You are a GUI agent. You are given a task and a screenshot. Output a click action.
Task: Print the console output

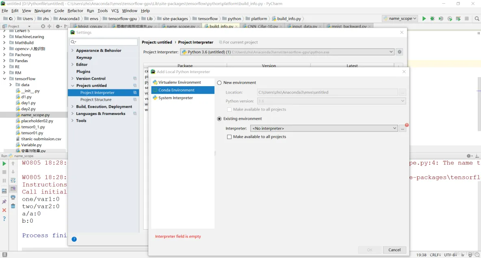click(x=13, y=197)
